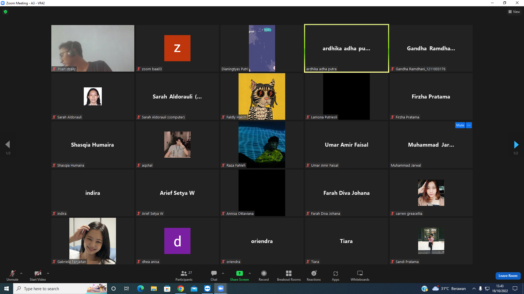This screenshot has height=294, width=524.
Task: Select Annisa Oktaviana's tile
Action: [262, 193]
